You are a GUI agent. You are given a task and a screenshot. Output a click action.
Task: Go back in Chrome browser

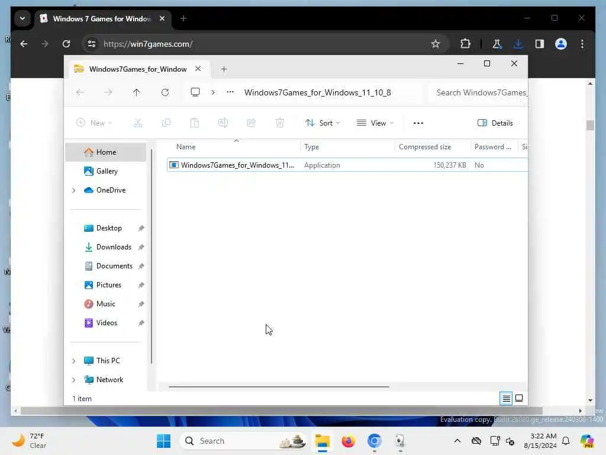tap(24, 44)
